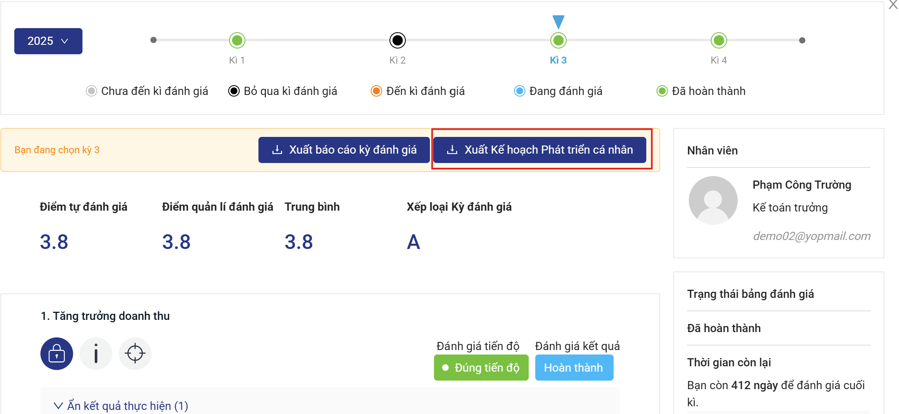The height and width of the screenshot is (414, 899).
Task: Select the Kì 4 period circle
Action: (x=719, y=40)
